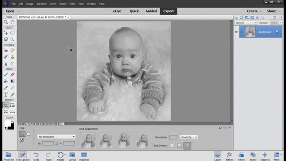
Task: Switch to the eLive tab
Action: pyautogui.click(x=117, y=11)
